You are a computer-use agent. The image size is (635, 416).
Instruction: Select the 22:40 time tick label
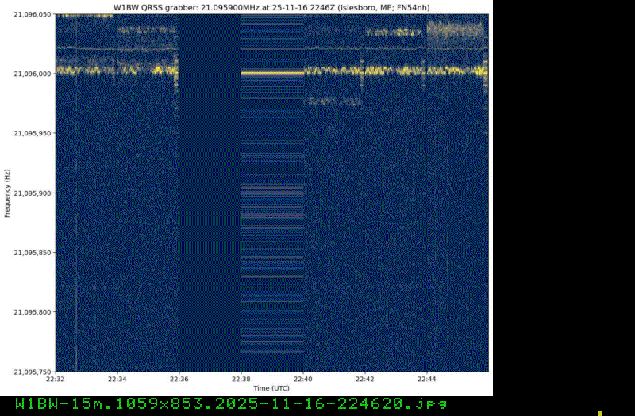click(x=303, y=379)
